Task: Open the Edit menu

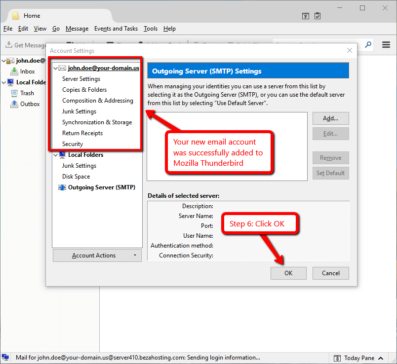Action: [x=23, y=29]
